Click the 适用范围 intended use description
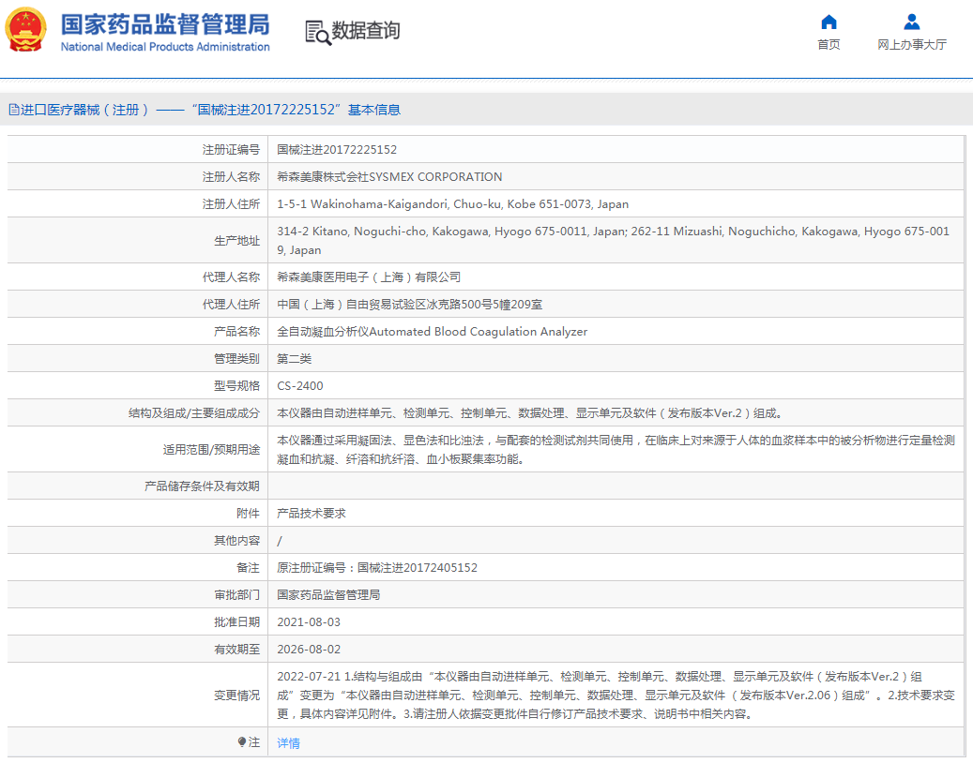 pos(616,449)
